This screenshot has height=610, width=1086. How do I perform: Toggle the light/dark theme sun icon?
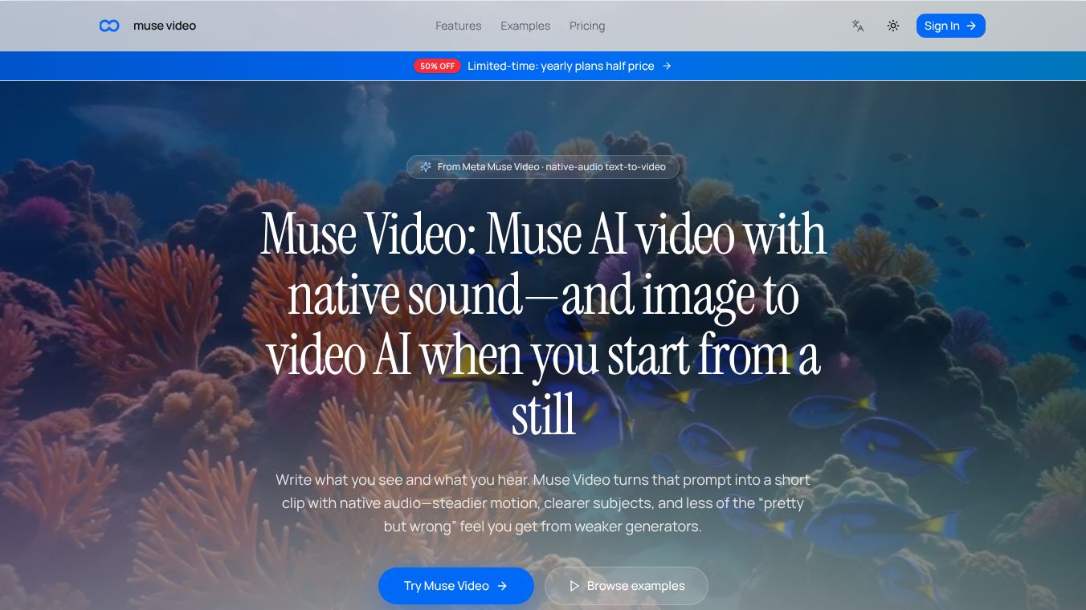[x=893, y=26]
